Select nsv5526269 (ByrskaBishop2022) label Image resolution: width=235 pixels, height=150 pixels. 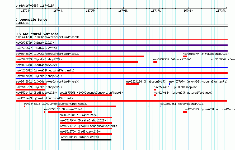click(x=39, y=59)
